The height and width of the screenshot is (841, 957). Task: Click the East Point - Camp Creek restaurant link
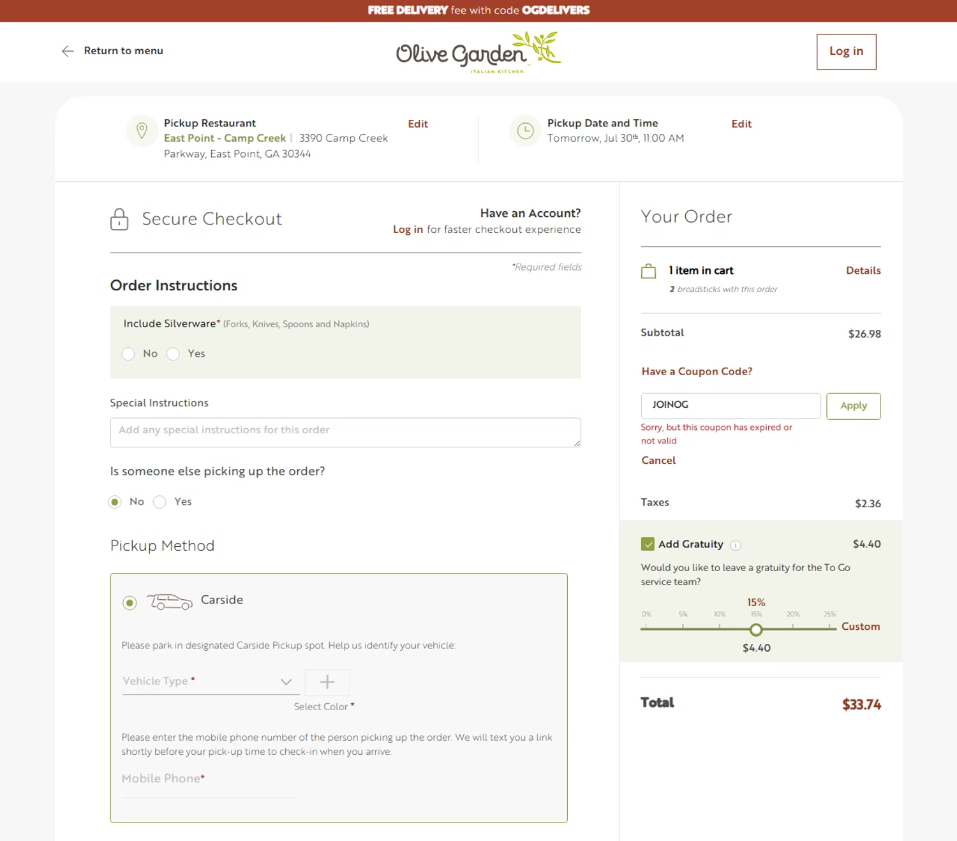click(225, 138)
